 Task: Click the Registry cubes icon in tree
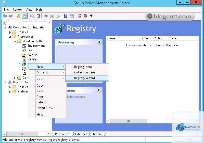(x=24, y=64)
